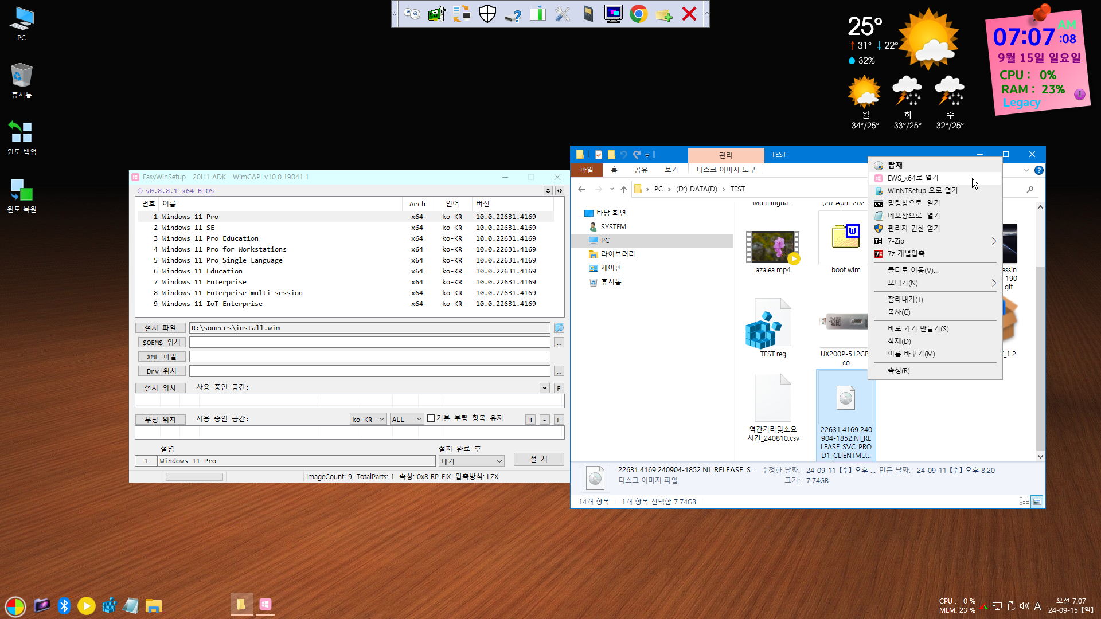1101x619 pixels.
Task: Open the recycle bin desktop icon
Action: click(21, 81)
